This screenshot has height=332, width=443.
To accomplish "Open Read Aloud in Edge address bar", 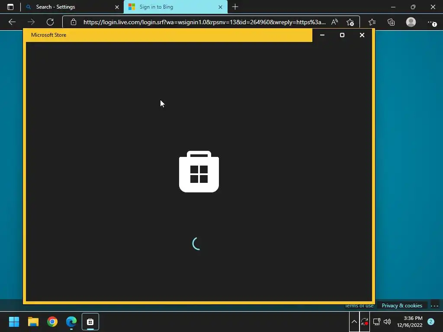I will point(334,22).
